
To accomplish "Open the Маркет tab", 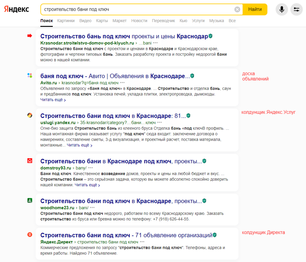I will point(120,21).
